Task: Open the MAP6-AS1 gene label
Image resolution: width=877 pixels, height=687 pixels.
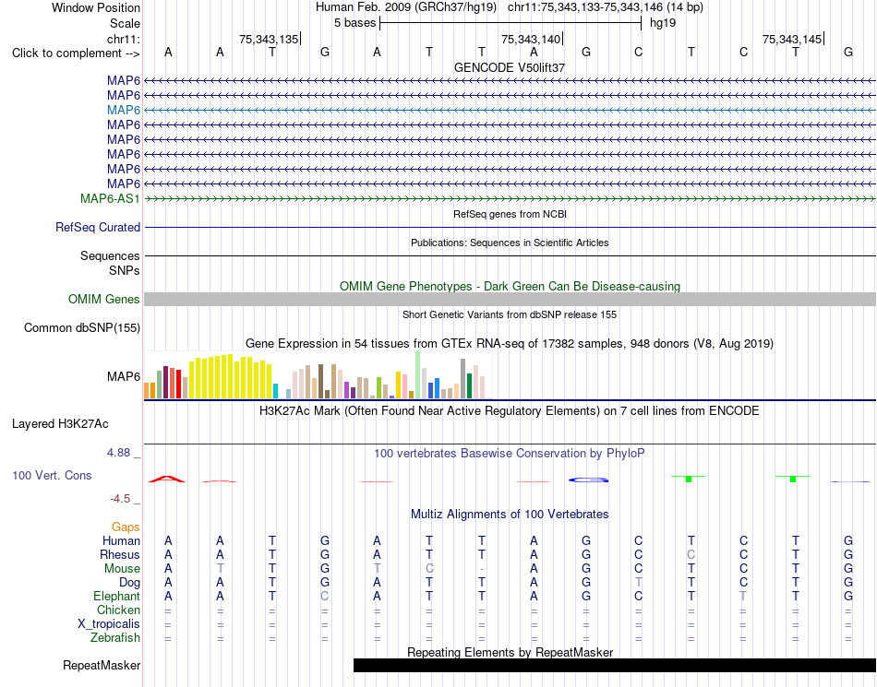Action: coord(110,199)
